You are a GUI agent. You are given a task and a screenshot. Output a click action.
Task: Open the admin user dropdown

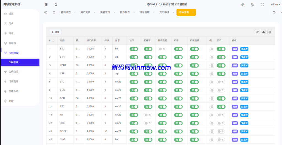pos(276,4)
